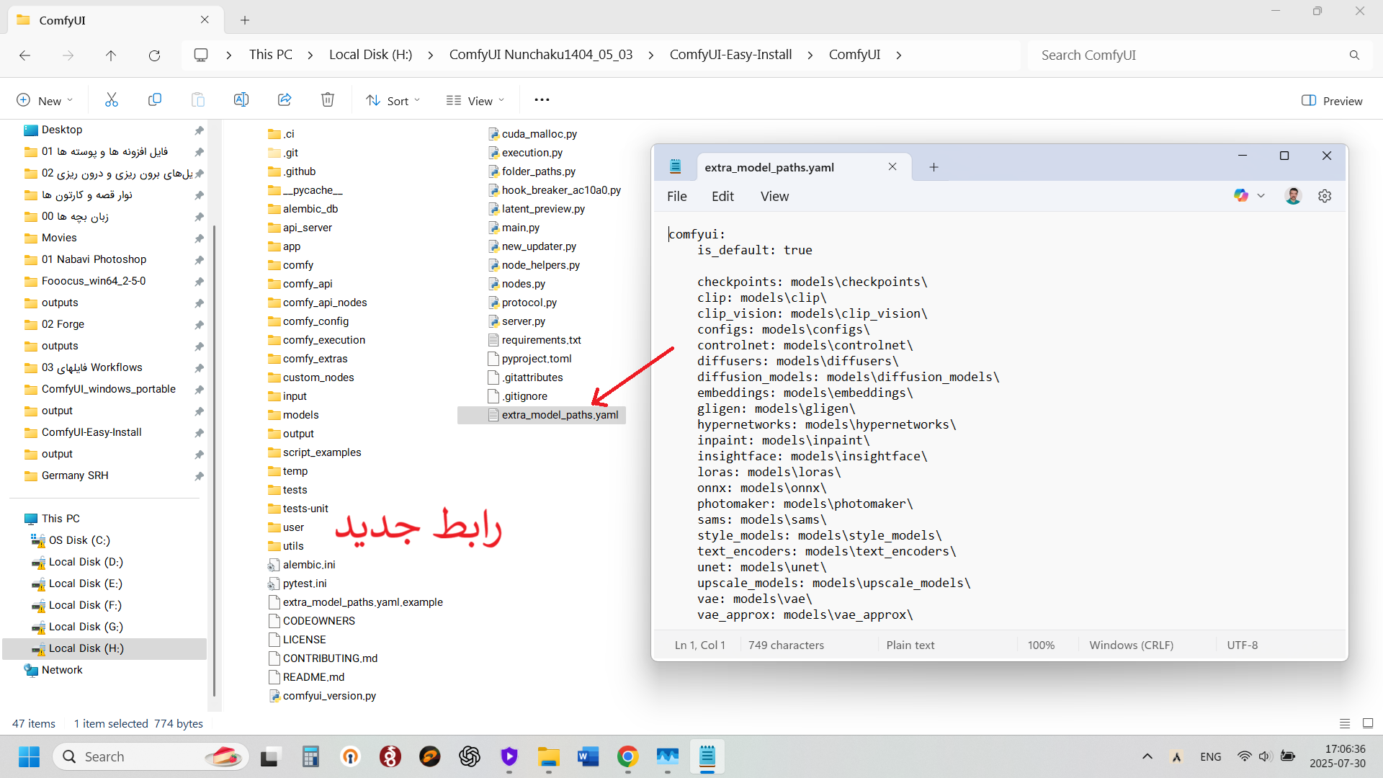This screenshot has height=778, width=1383.
Task: Toggle the Preview pane button
Action: pos(1332,101)
